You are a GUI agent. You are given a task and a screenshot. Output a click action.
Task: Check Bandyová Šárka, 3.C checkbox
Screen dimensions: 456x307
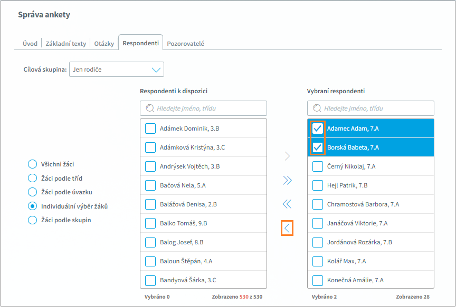[x=150, y=280]
